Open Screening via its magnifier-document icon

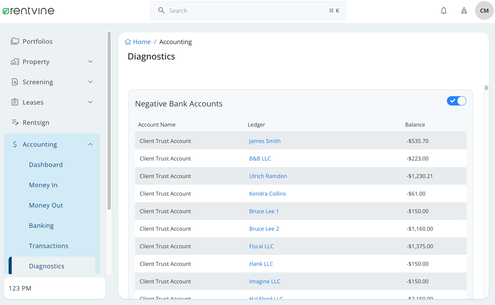[x=14, y=81]
